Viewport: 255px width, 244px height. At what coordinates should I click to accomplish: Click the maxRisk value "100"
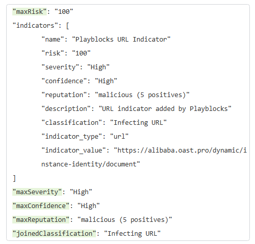tap(64, 12)
